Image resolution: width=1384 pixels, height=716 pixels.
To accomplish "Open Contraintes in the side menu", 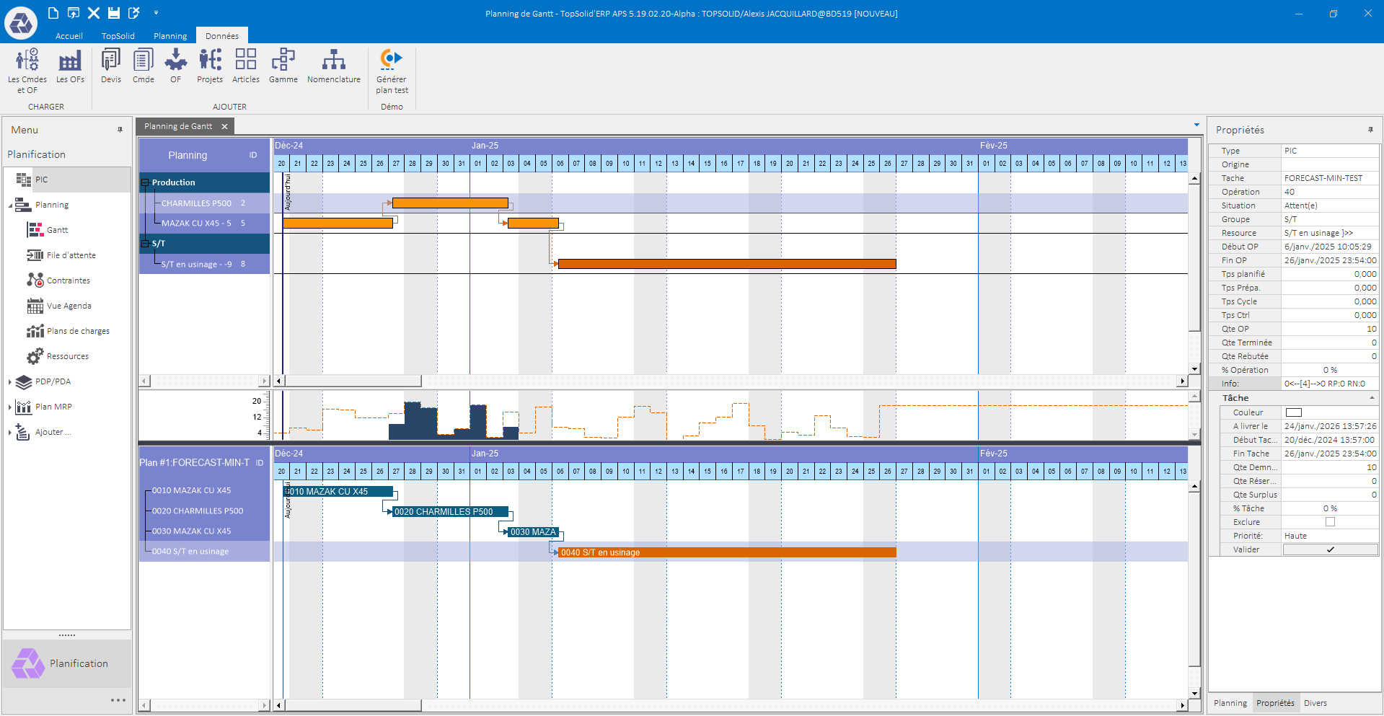I will 68,280.
